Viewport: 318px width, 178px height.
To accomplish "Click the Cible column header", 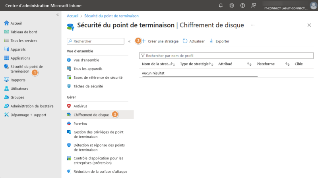I will tap(299, 64).
